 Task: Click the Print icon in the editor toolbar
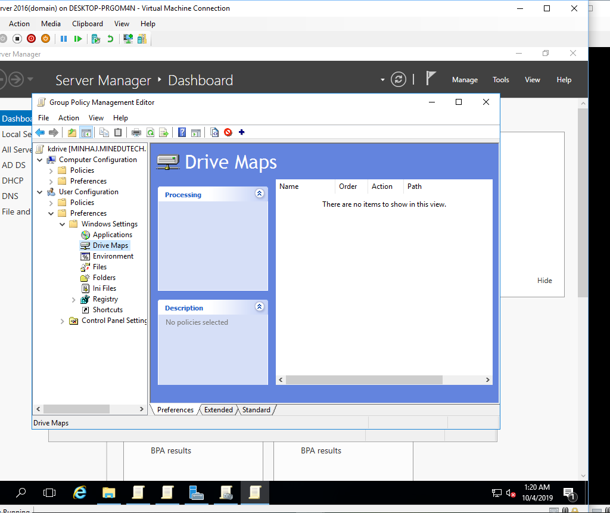click(136, 132)
